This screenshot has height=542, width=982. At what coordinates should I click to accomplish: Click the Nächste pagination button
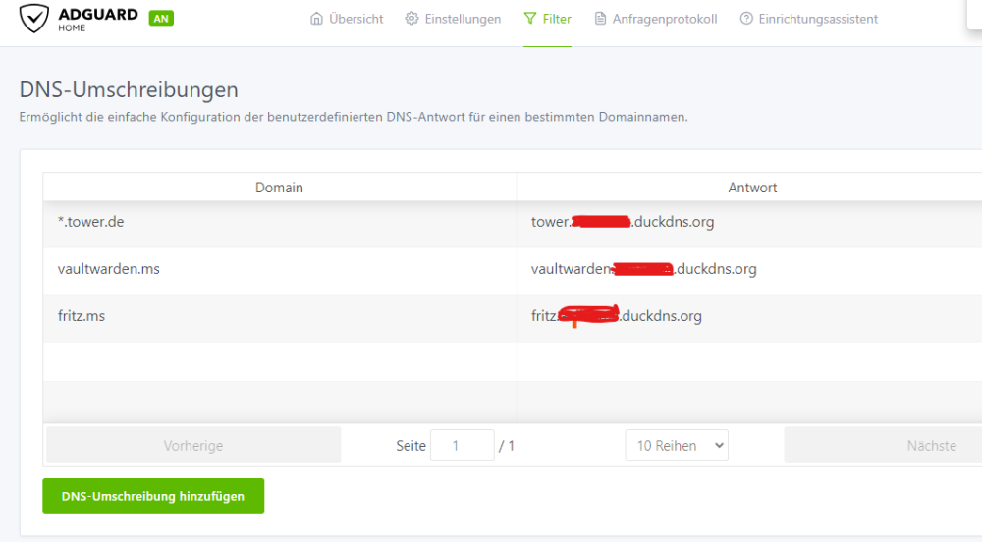coord(883,446)
